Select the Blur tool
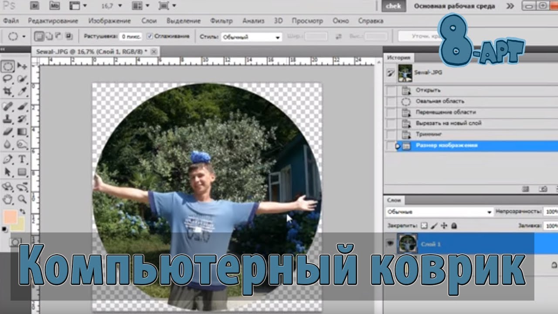This screenshot has height=314, width=558. pyautogui.click(x=8, y=144)
